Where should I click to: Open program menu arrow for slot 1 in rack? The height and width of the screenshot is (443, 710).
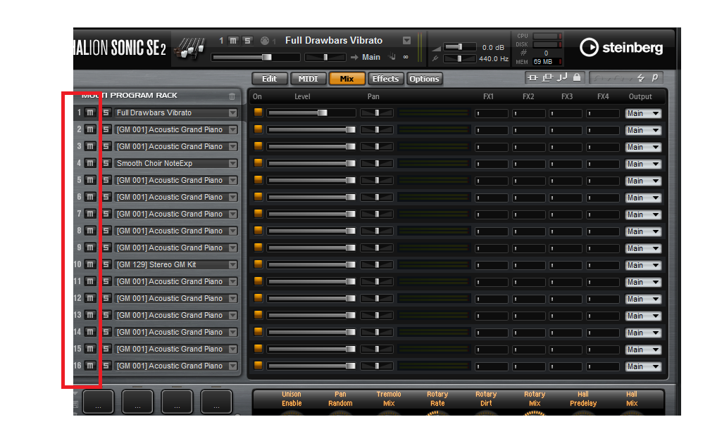[x=232, y=113]
